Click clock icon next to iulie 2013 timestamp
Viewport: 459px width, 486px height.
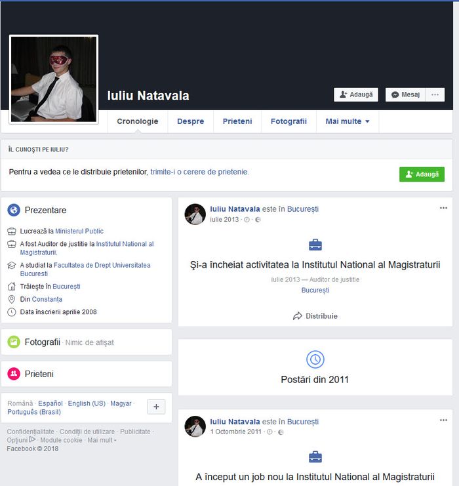pyautogui.click(x=247, y=220)
